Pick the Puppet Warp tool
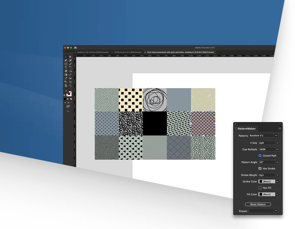 [70, 78]
